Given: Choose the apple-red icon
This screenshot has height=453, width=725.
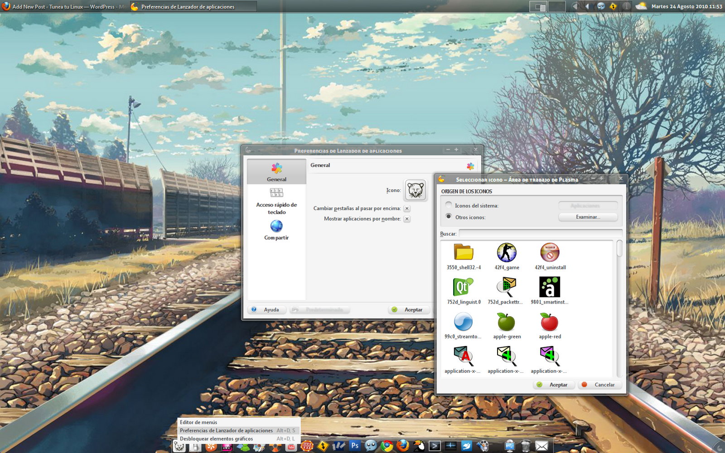Looking at the screenshot, I should tap(549, 323).
